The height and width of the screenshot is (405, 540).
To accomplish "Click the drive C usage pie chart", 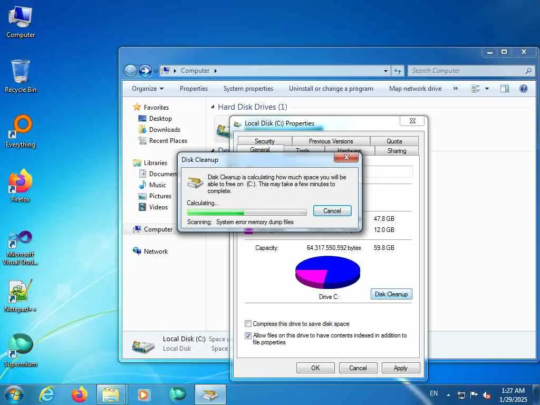I will coord(327,273).
